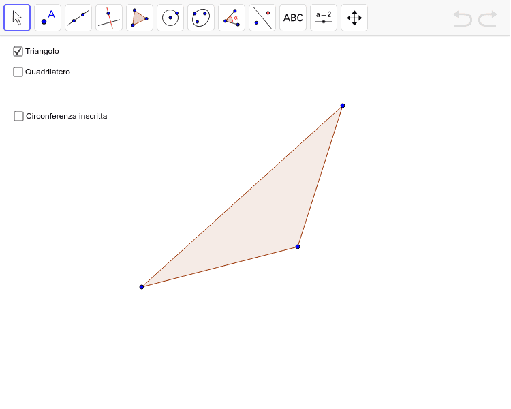Choose the Move Graphics View tool
This screenshot has height=409, width=511.
[x=354, y=18]
